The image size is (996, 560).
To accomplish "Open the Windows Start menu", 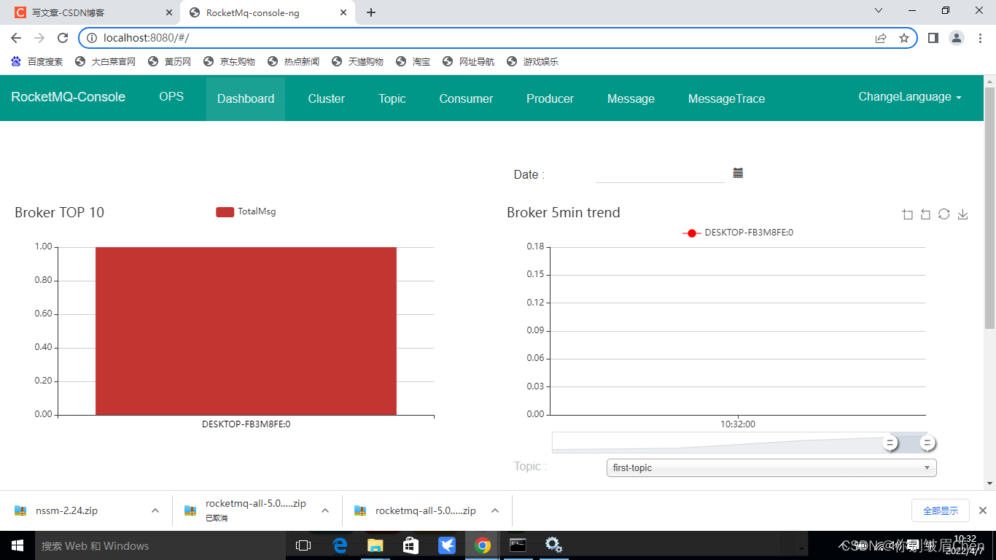I will click(17, 545).
